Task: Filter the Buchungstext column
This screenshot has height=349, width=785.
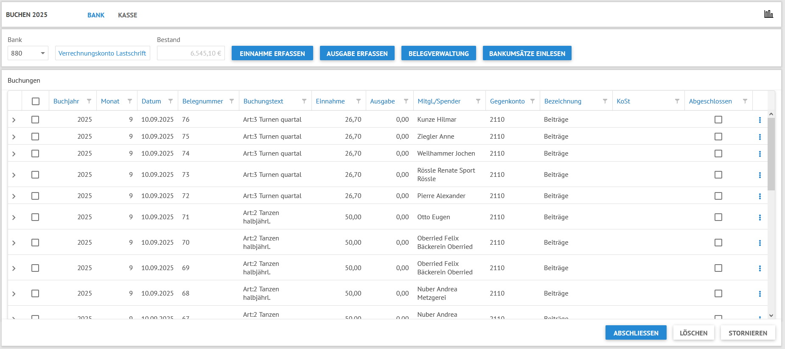Action: 304,101
